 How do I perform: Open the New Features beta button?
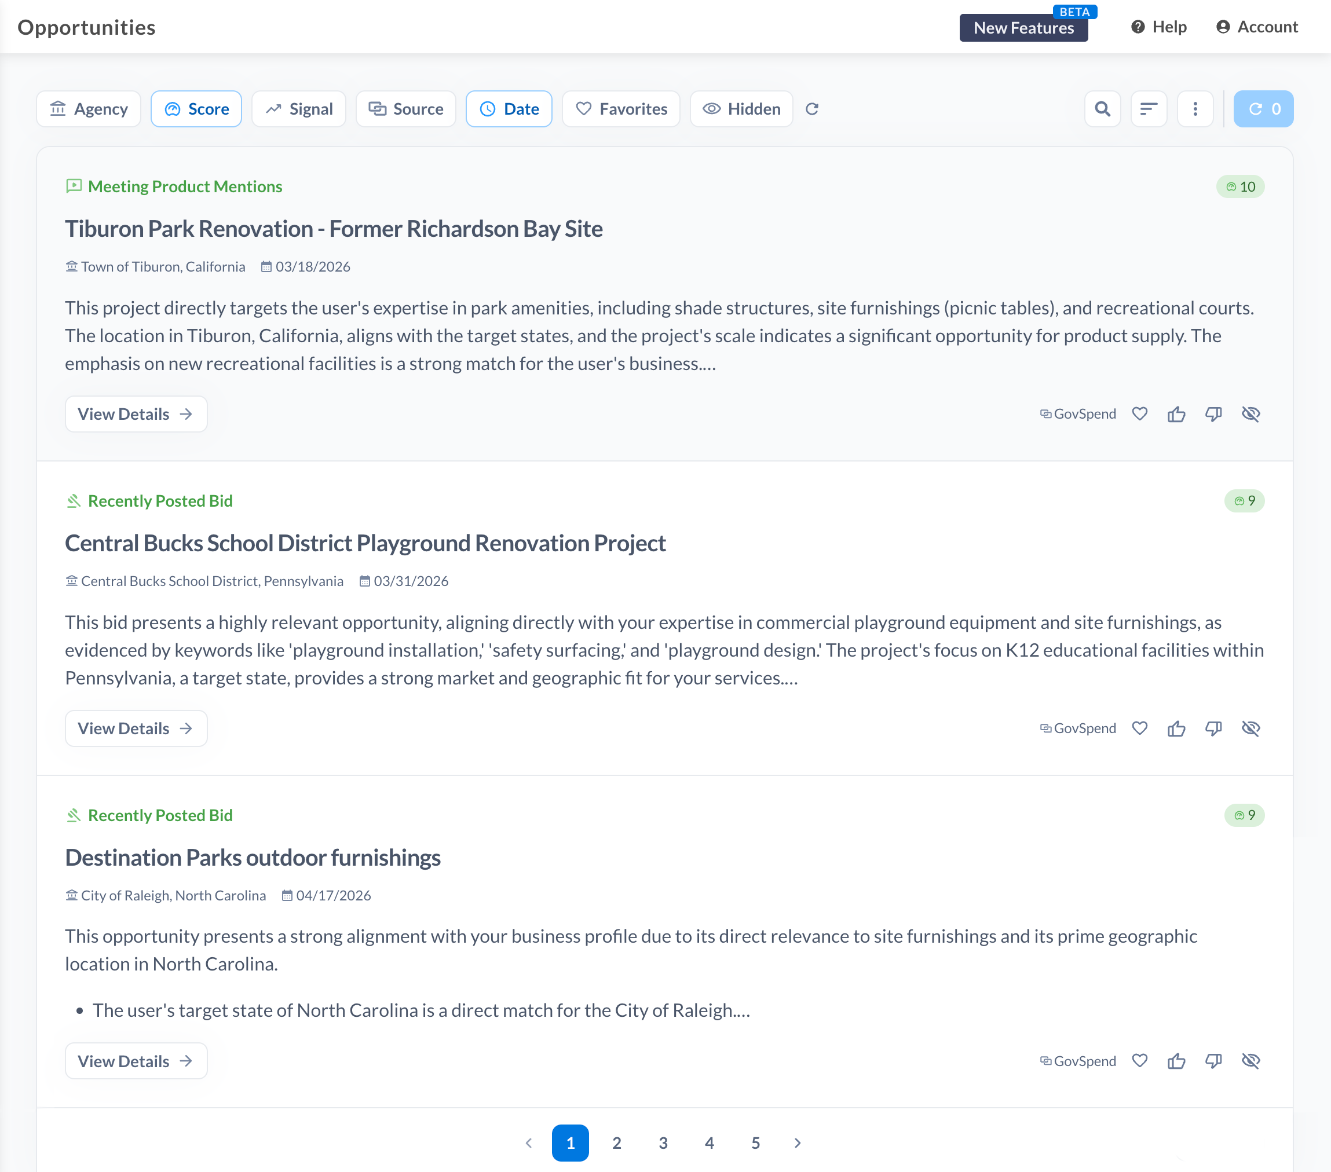(x=1023, y=27)
